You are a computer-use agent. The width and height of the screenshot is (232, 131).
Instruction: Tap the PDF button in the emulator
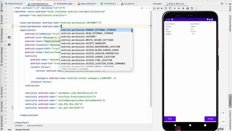(170, 119)
